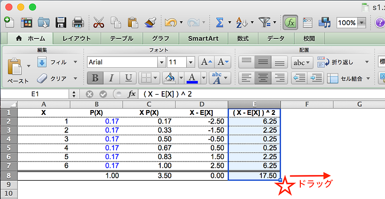Open the Undo history dropdown arrow
385x199 pixels.
(181, 23)
